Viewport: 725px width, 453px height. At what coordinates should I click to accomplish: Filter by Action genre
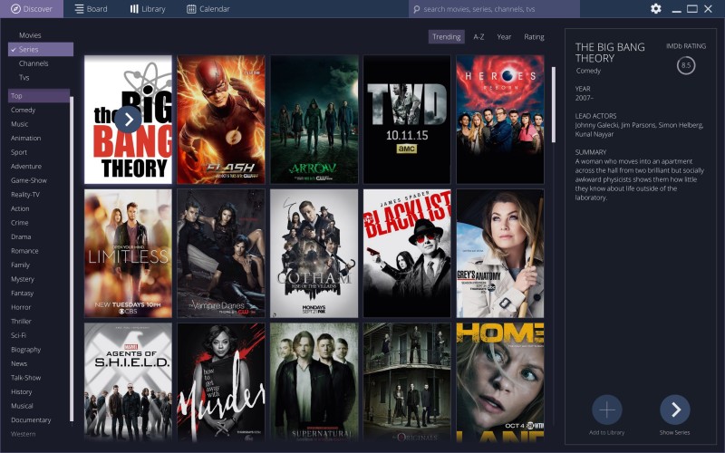tap(20, 208)
